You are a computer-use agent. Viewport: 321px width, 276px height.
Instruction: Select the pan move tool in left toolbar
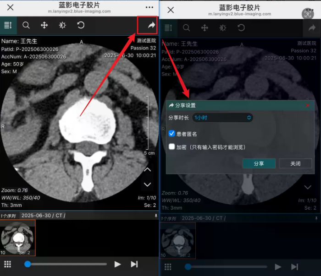[x=44, y=26]
